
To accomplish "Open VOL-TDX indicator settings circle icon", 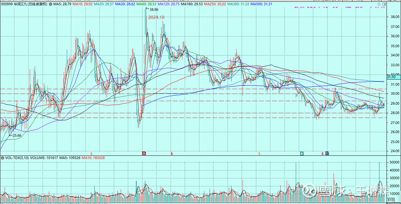I will click(x=2, y=158).
